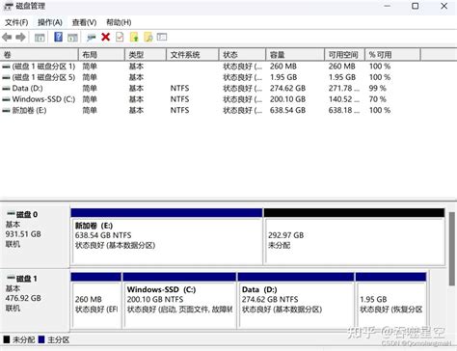
Task: Sort by the 卷 column header
Action: [x=39, y=55]
